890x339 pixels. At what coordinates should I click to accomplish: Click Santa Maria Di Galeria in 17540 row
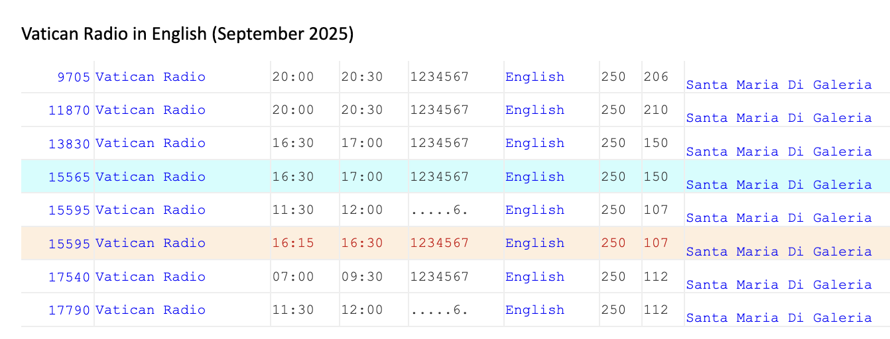point(779,285)
